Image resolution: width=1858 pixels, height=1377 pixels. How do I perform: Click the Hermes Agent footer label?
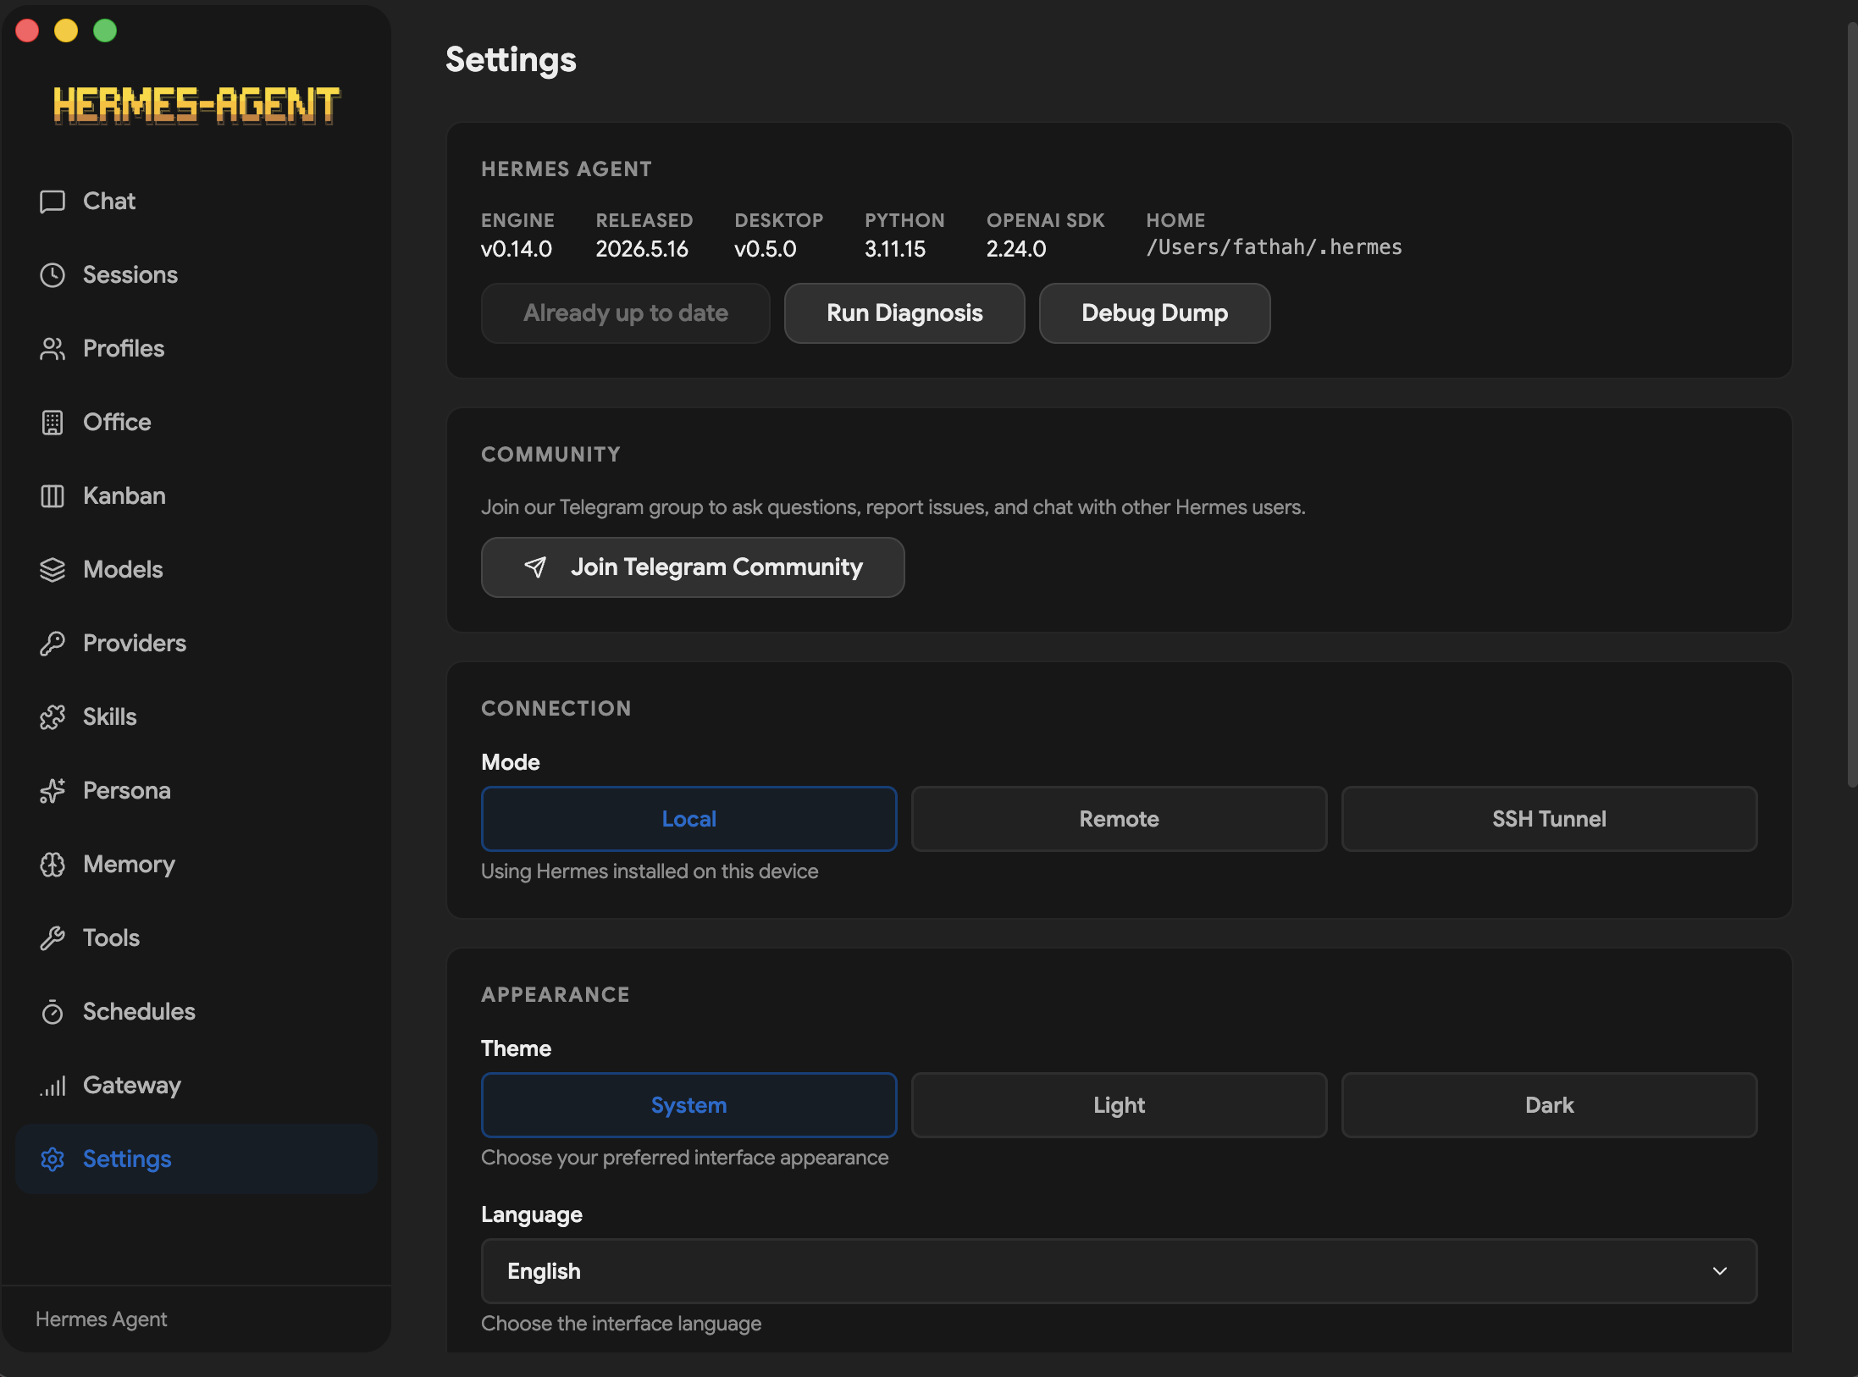102,1319
